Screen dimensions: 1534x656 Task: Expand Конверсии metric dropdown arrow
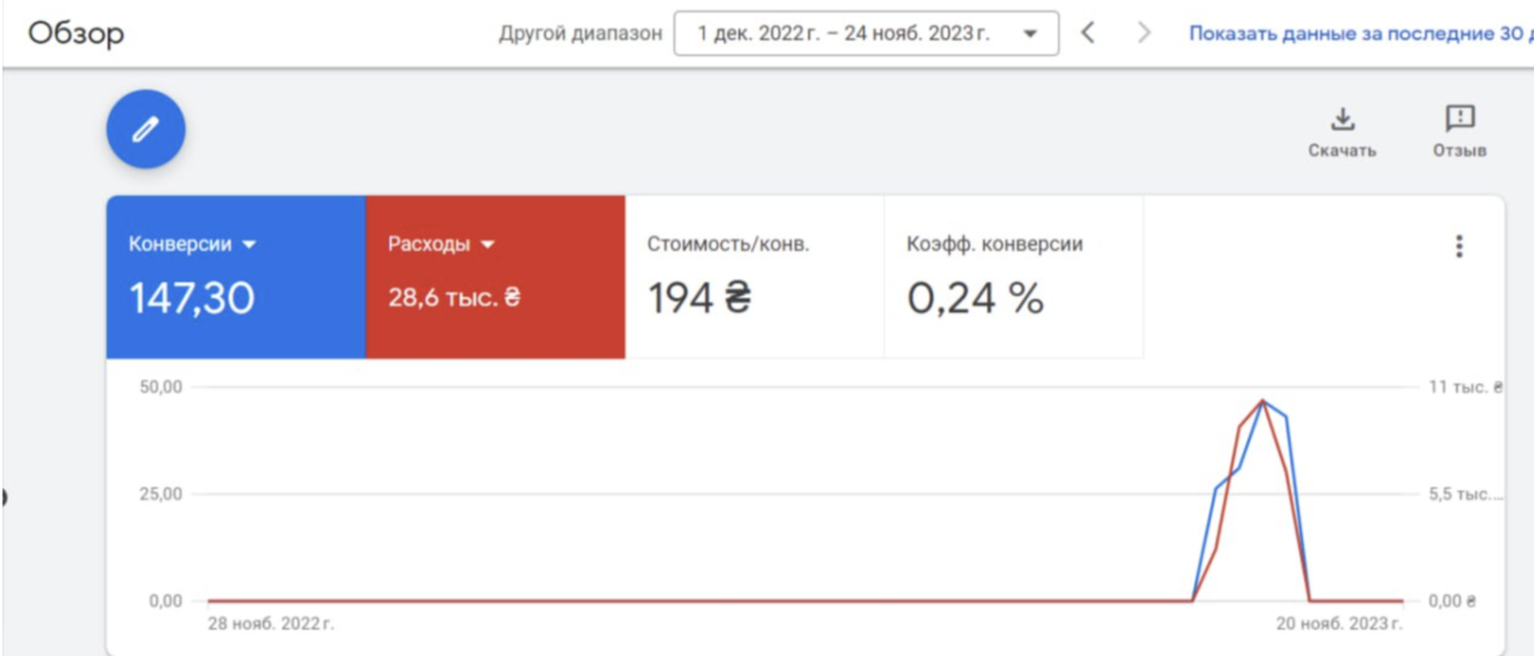point(249,245)
